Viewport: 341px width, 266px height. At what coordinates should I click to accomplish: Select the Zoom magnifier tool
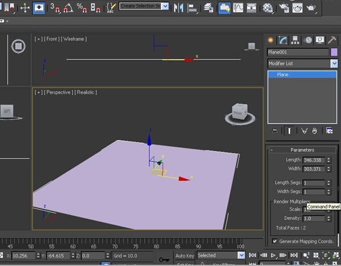point(306,255)
